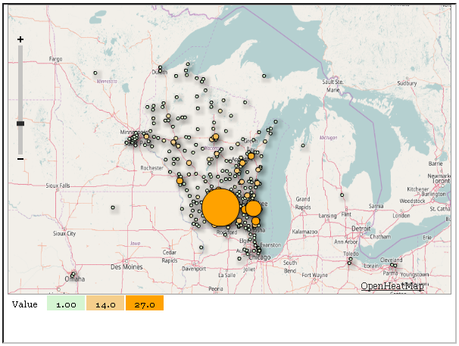The width and height of the screenshot is (459, 346).
Task: Click the Kalamazoo city label
Action: click(304, 232)
